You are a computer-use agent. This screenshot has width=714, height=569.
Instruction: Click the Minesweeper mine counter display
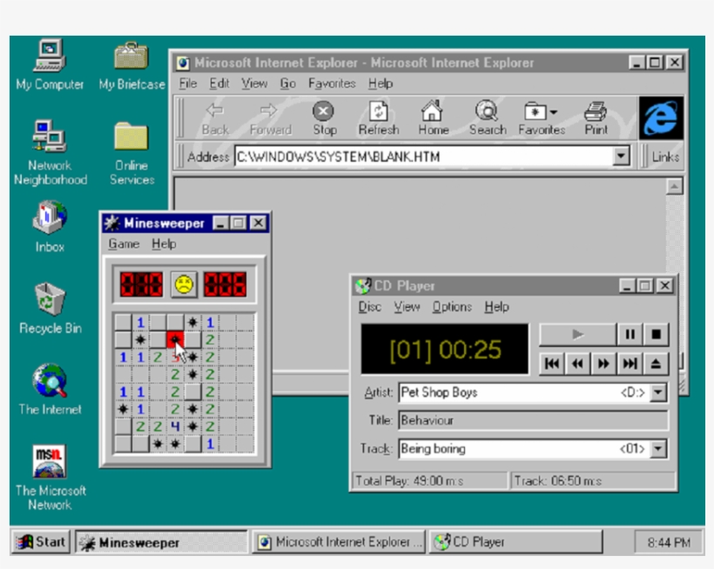point(141,284)
